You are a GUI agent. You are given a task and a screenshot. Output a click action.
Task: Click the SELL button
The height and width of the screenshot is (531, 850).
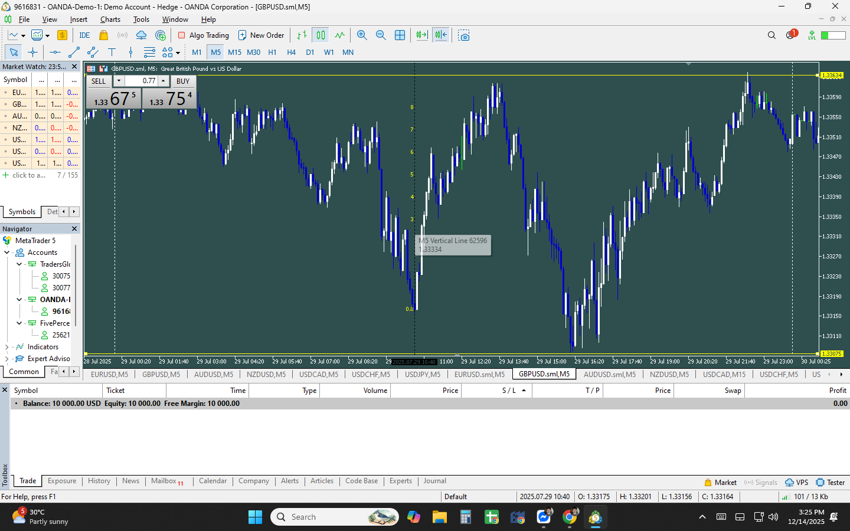(x=99, y=81)
